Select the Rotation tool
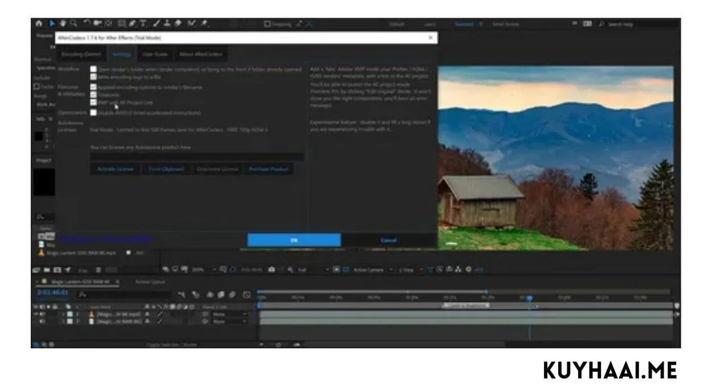This screenshot has width=712, height=387. point(87,24)
